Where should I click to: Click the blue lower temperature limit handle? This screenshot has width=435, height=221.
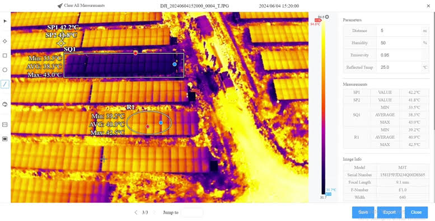click(x=328, y=194)
